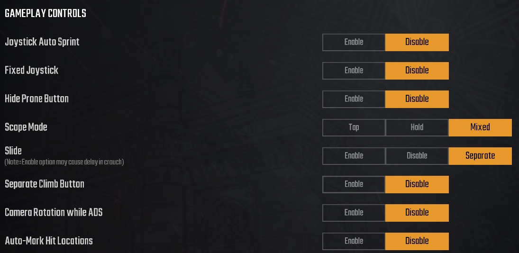Set Scope Mode to Hold
The height and width of the screenshot is (253, 519).
417,127
